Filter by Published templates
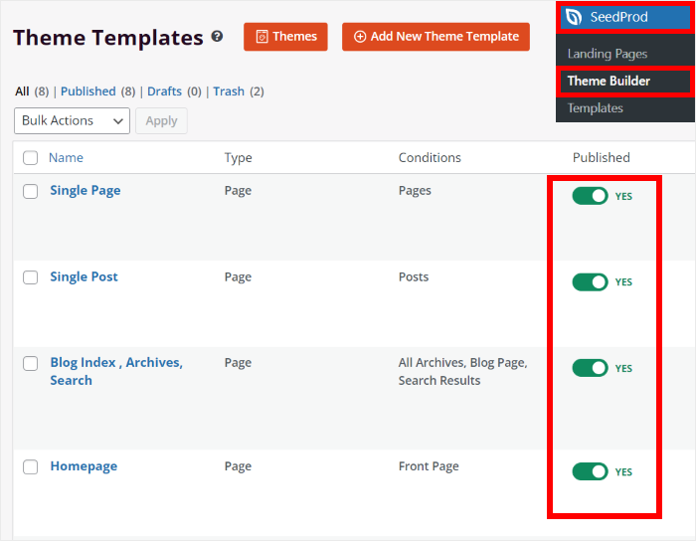This screenshot has height=541, width=696. (x=87, y=91)
